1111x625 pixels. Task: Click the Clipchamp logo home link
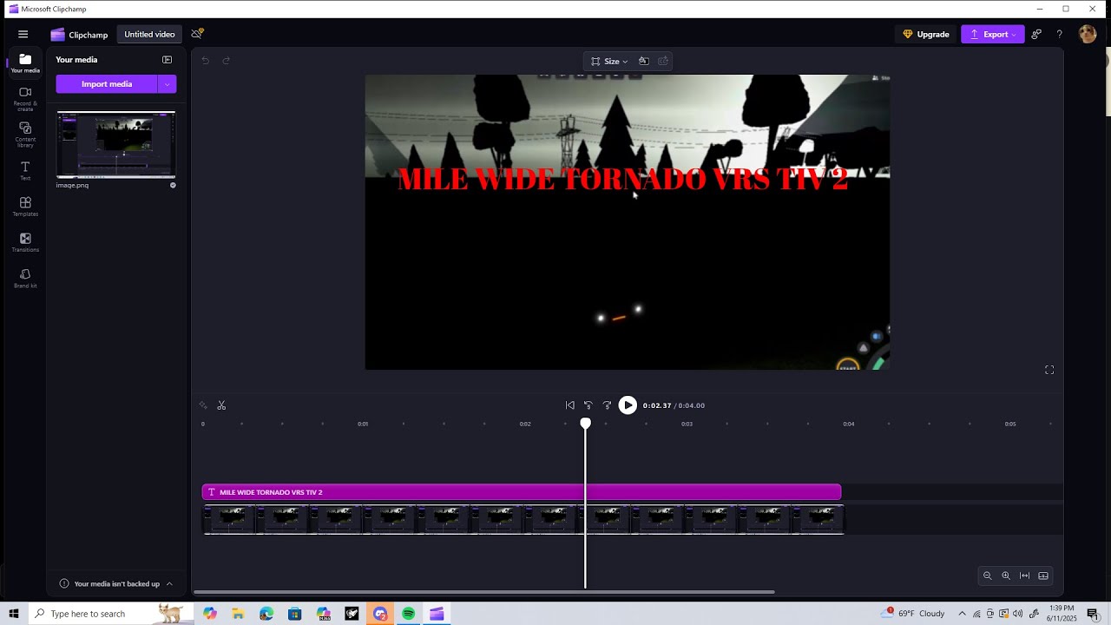tap(79, 35)
